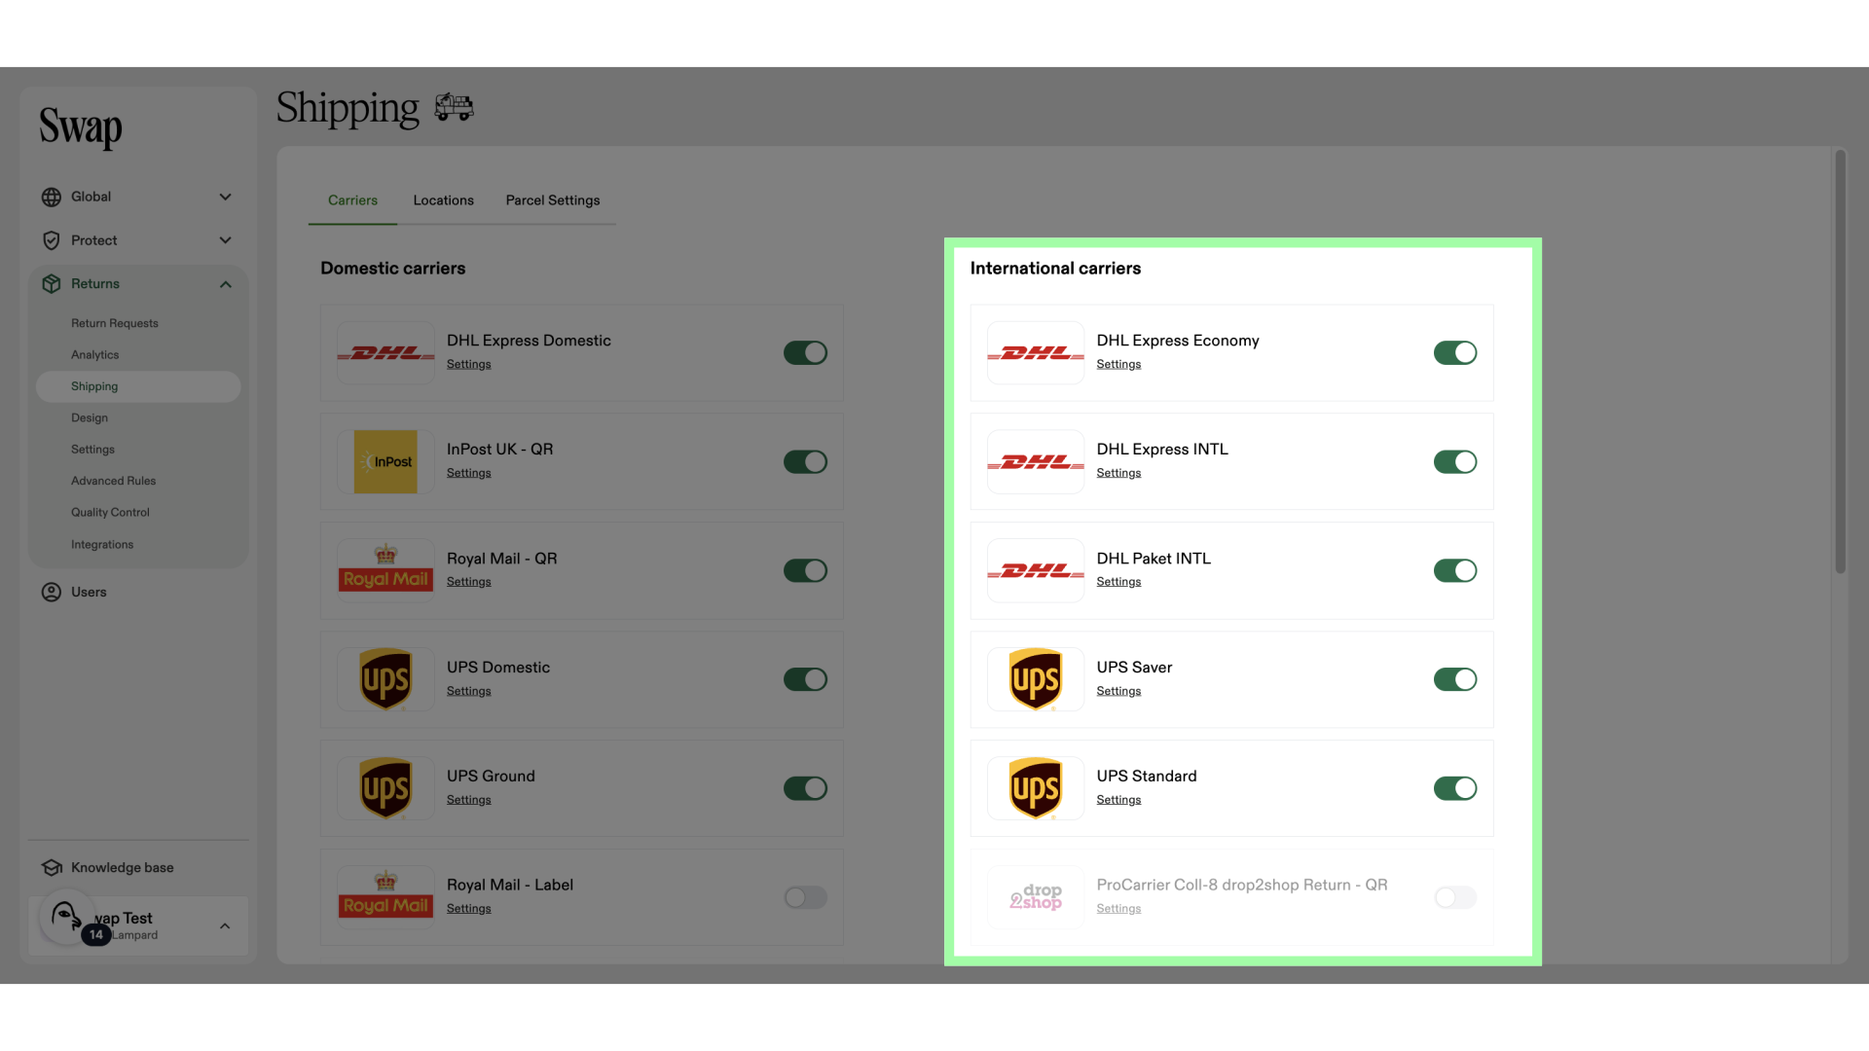Toggle the InPost UK - QR carrier
The image size is (1869, 1051).
coord(805,462)
